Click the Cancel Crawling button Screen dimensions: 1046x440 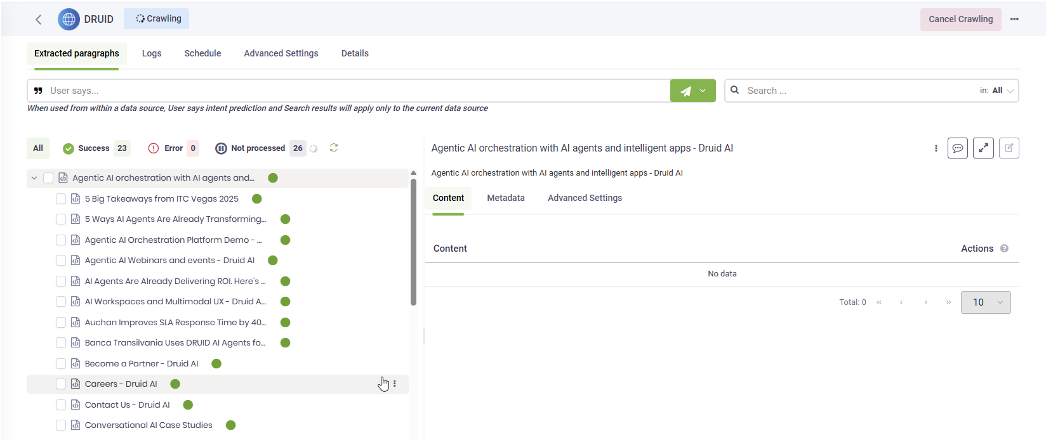click(x=960, y=19)
